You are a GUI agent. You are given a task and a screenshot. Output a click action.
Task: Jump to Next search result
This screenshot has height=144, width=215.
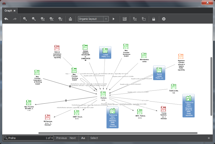[x=73, y=138]
